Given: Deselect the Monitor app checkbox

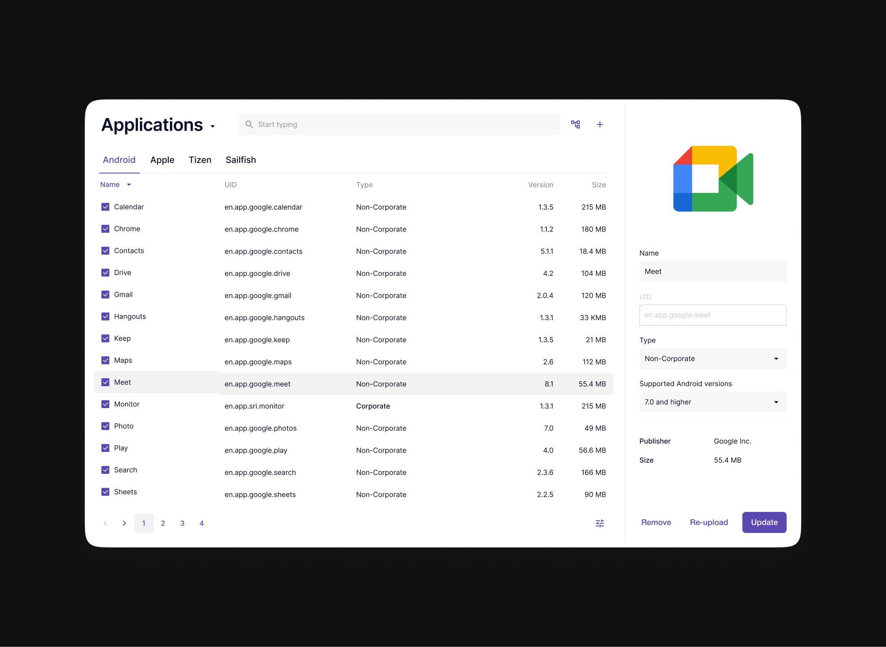Looking at the screenshot, I should pyautogui.click(x=105, y=404).
